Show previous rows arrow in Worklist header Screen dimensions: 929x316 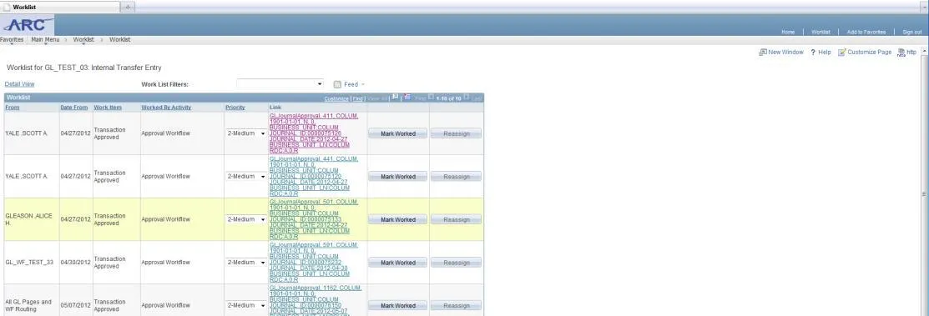432,98
